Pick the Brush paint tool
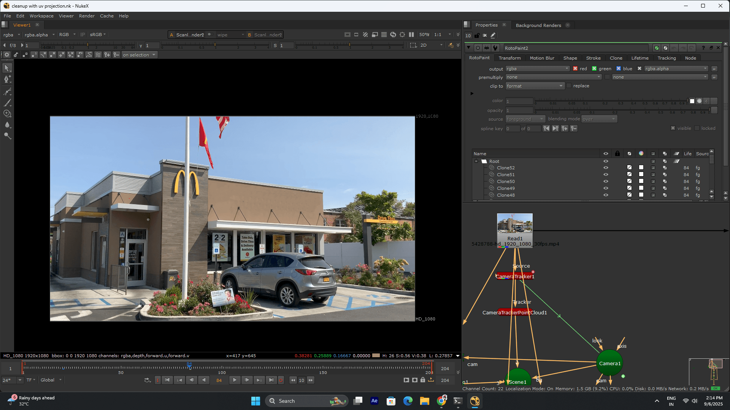730x410 pixels. [7, 102]
